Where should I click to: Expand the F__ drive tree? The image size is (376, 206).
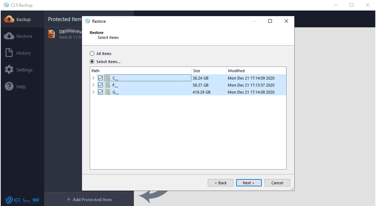[94, 85]
